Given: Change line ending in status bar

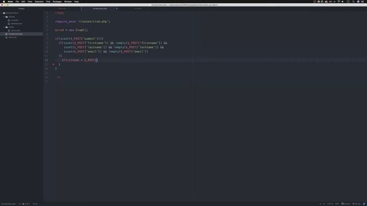Looking at the screenshot, I should click(x=324, y=204).
